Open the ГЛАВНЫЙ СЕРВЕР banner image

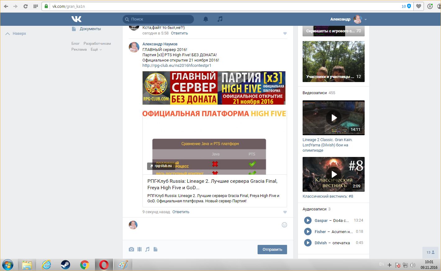tap(214, 88)
